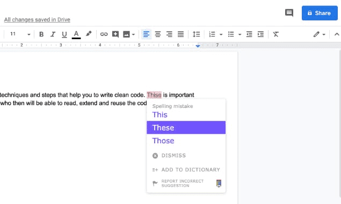
Task: Click the blue Share button
Action: (320, 13)
